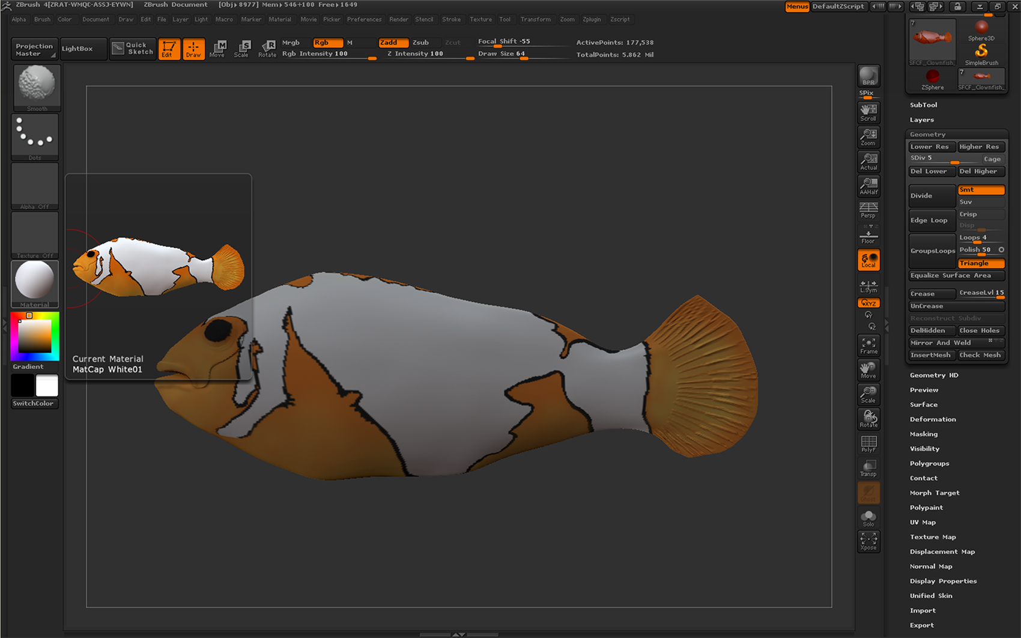Open the Zplugin menu
Screen dimensions: 1021x638
(x=592, y=19)
